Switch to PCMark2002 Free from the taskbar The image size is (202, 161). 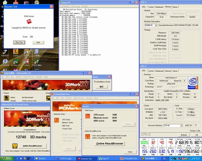(x=129, y=159)
